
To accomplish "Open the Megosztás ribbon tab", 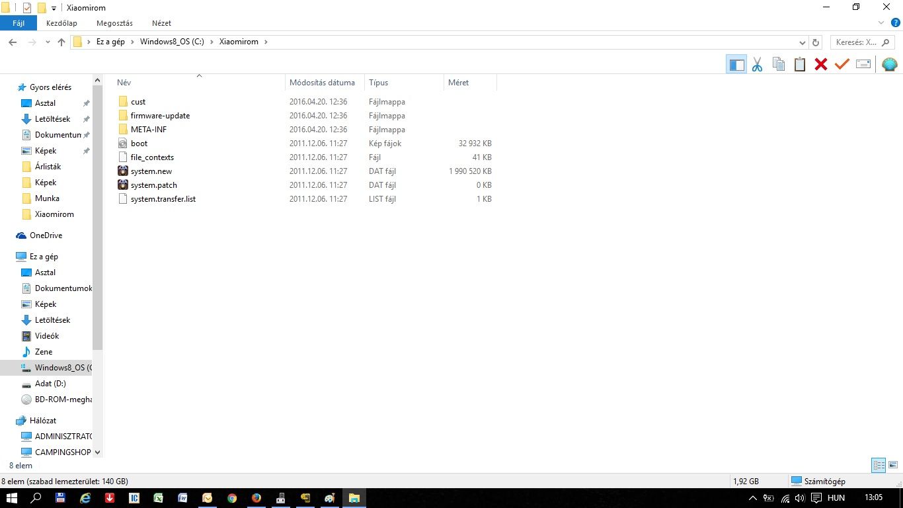I will [114, 23].
